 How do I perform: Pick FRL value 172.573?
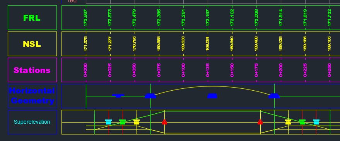[110, 18]
